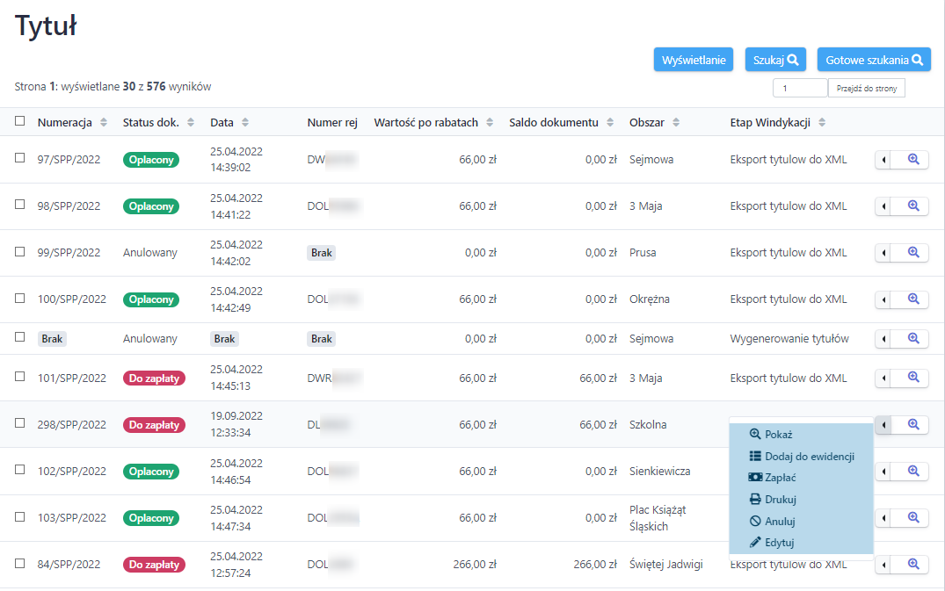The image size is (945, 591).
Task: Sort by Numeracja column arrows
Action: [x=104, y=122]
